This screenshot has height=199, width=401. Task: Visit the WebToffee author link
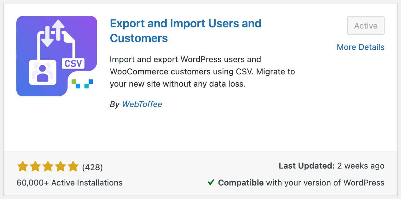click(142, 104)
